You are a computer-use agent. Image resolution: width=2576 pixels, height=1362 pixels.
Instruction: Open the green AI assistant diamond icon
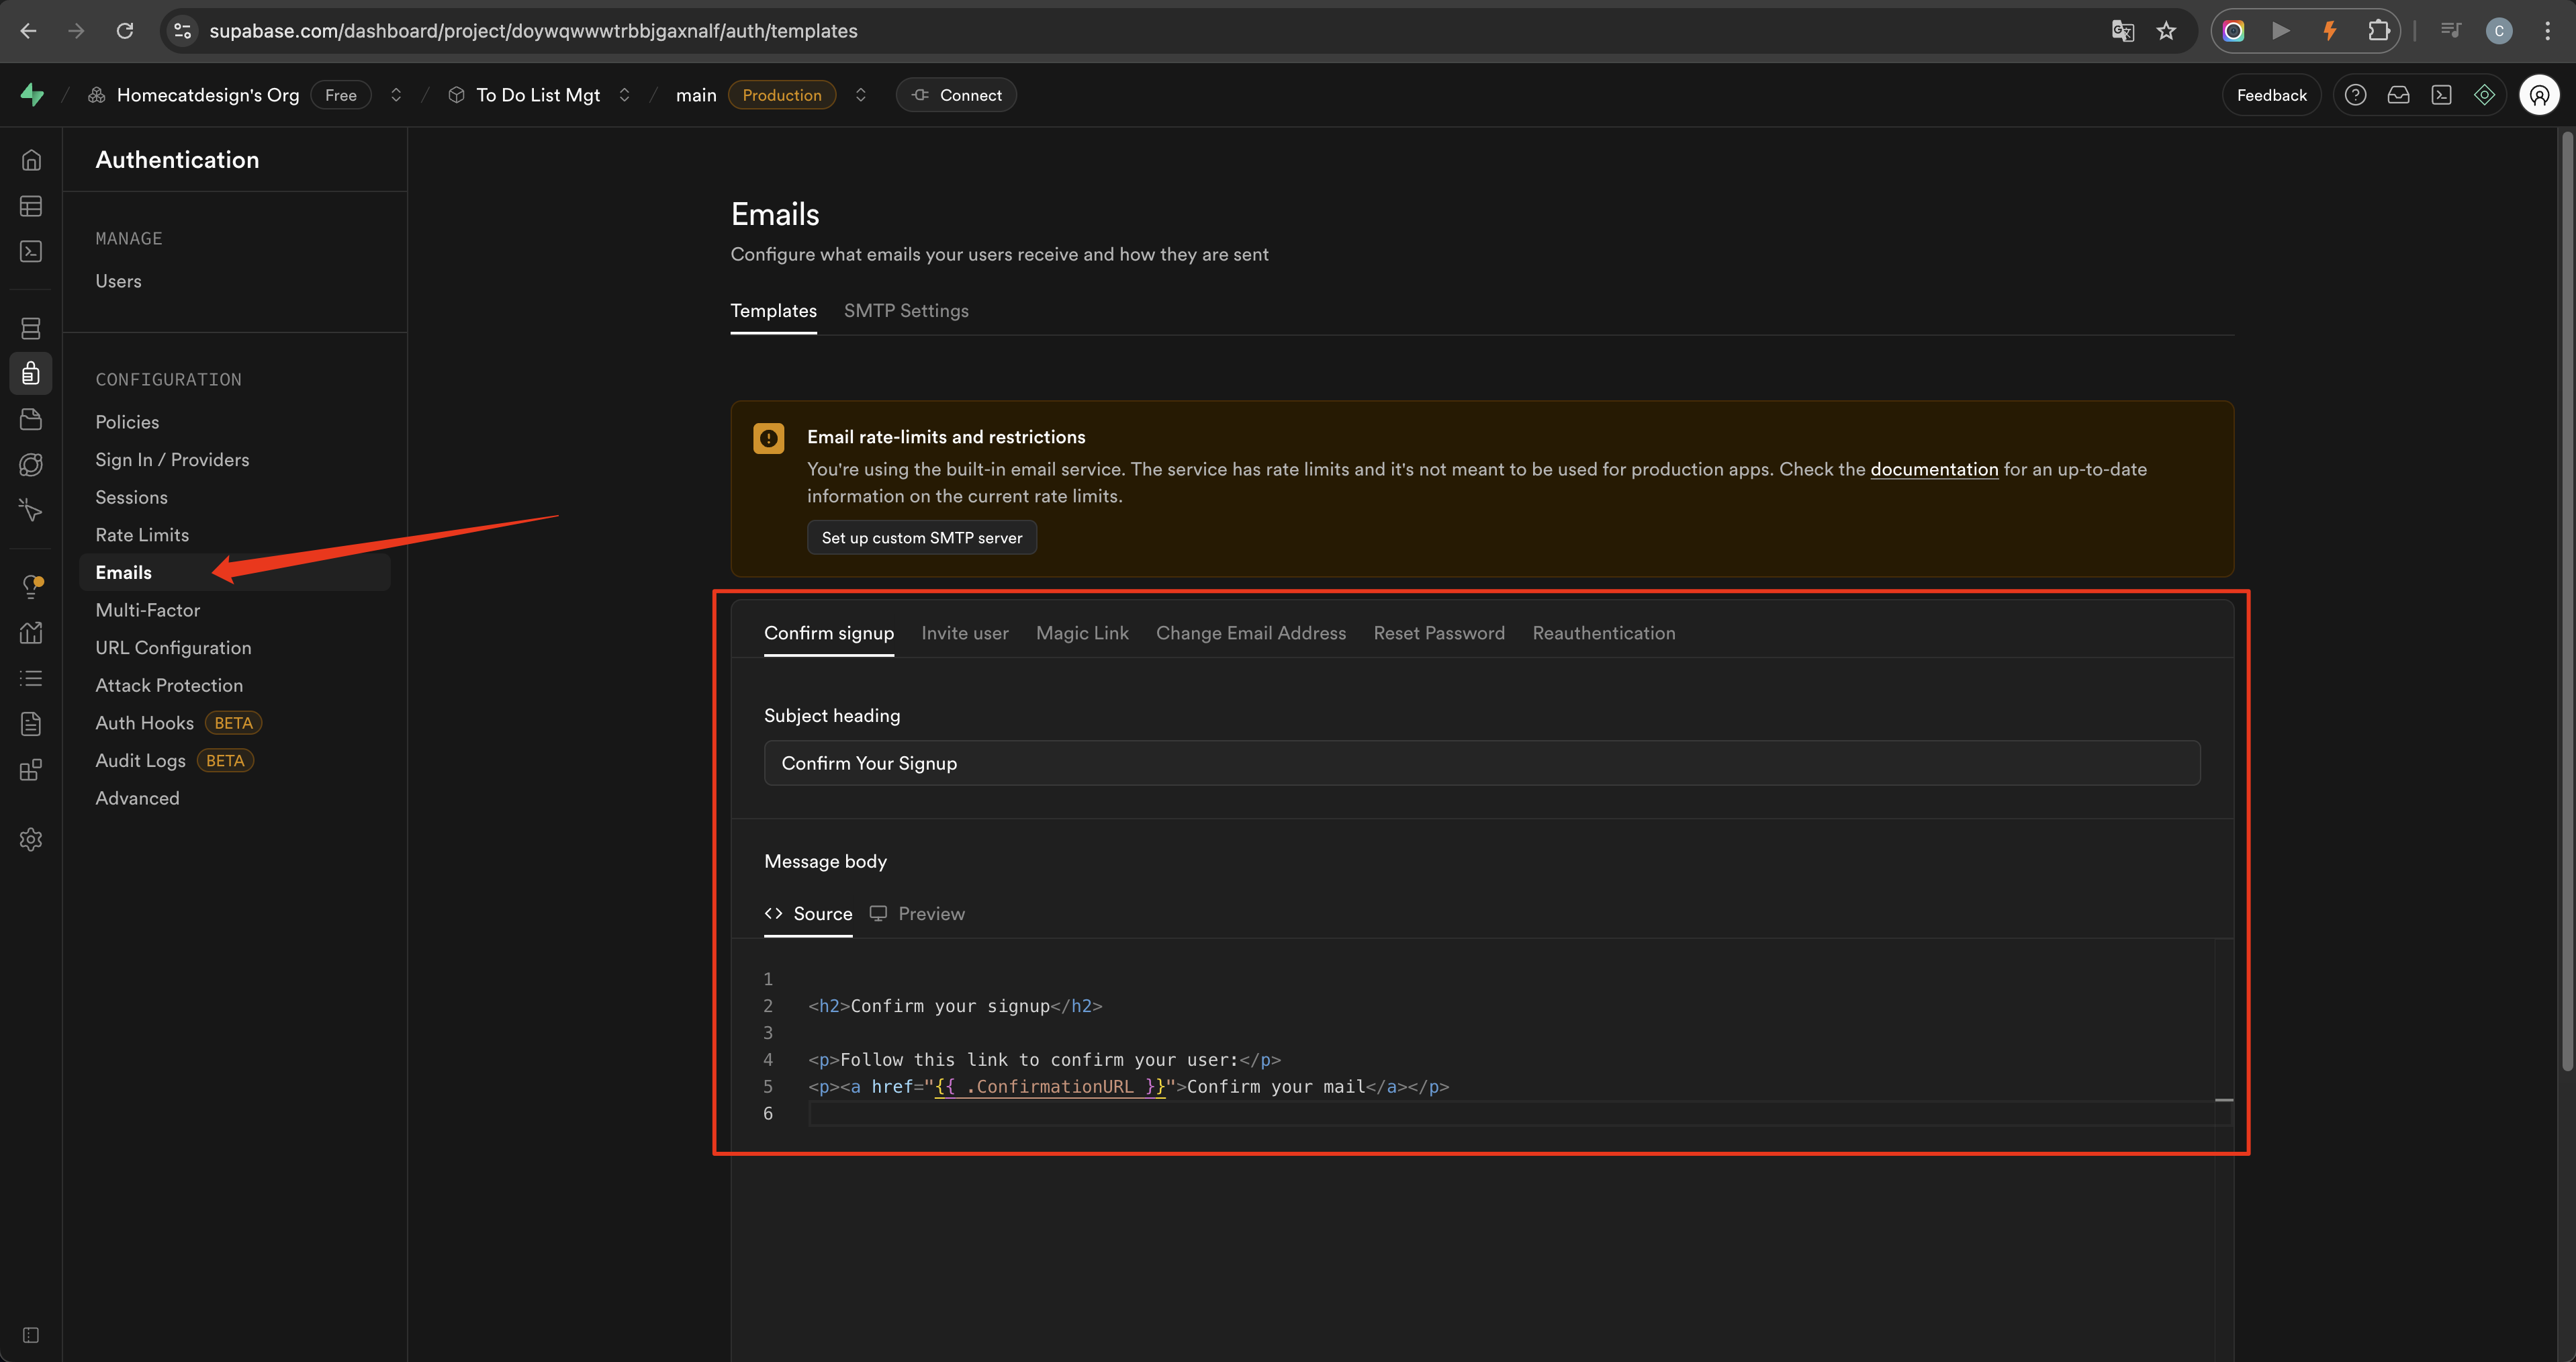(x=2484, y=95)
